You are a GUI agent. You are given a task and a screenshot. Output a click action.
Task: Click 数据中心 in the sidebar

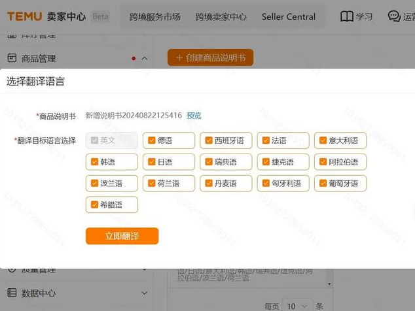click(x=39, y=293)
